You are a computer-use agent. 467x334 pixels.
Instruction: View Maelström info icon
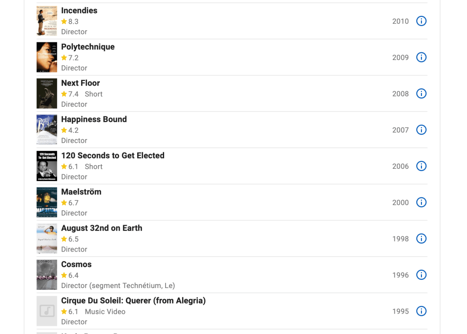coord(421,202)
